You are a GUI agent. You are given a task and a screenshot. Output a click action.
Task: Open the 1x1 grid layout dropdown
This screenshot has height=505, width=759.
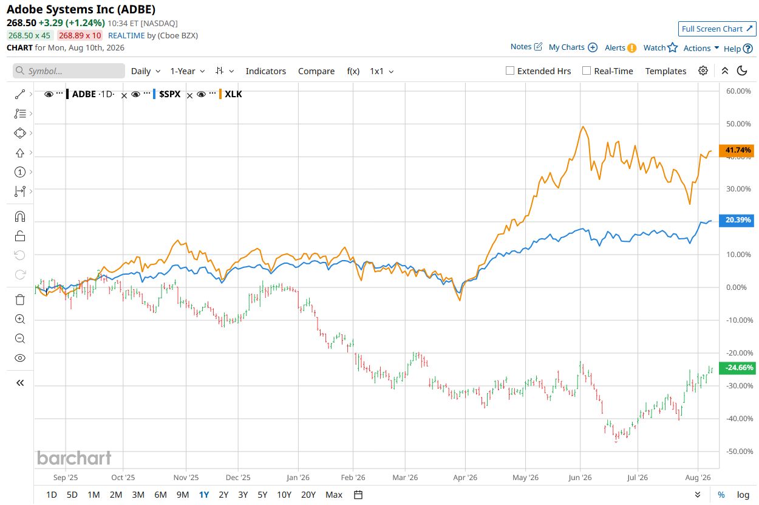[382, 71]
